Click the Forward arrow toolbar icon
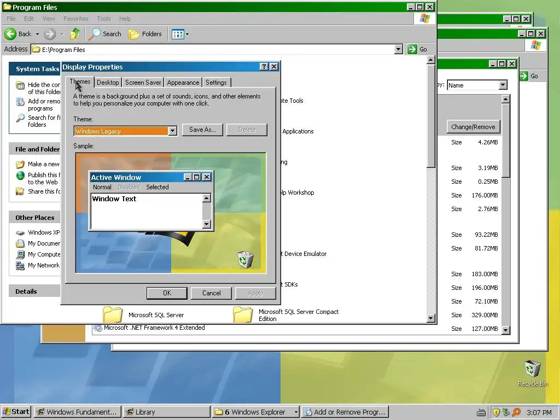Image resolution: width=560 pixels, height=420 pixels. pos(50,34)
